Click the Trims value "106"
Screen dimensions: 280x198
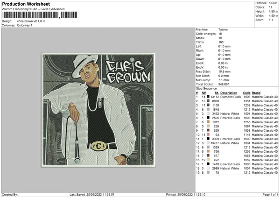pos(221,42)
